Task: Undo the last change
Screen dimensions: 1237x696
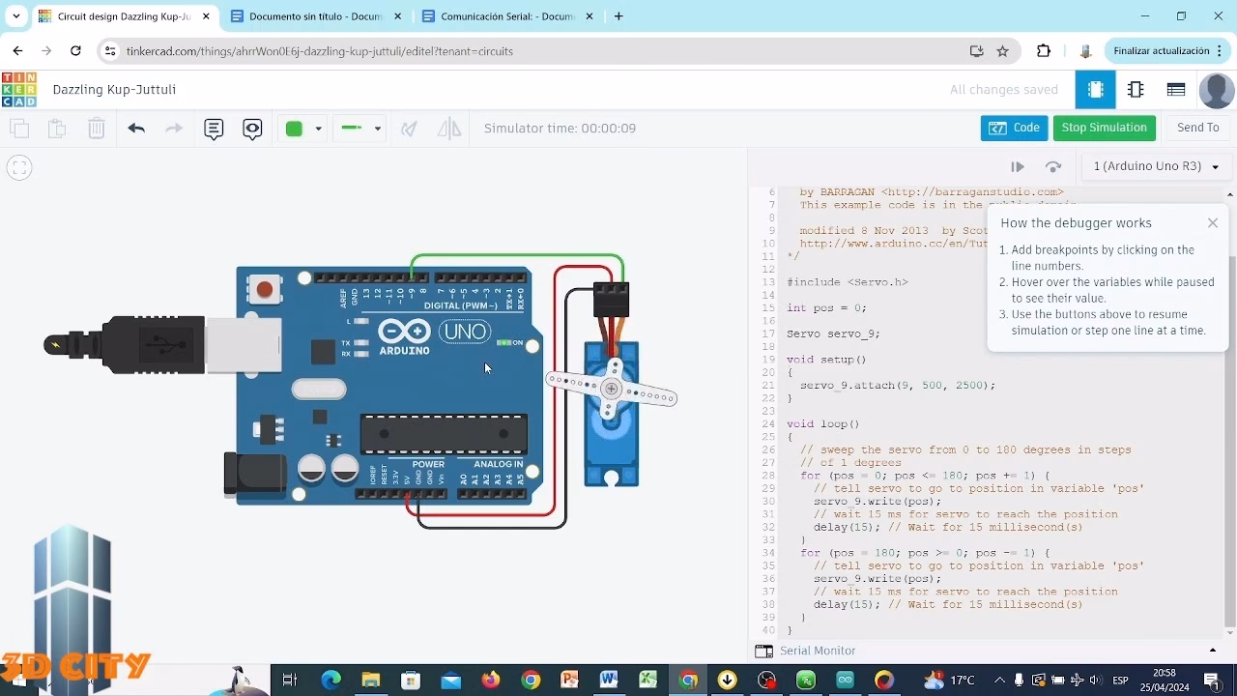Action: (x=135, y=128)
